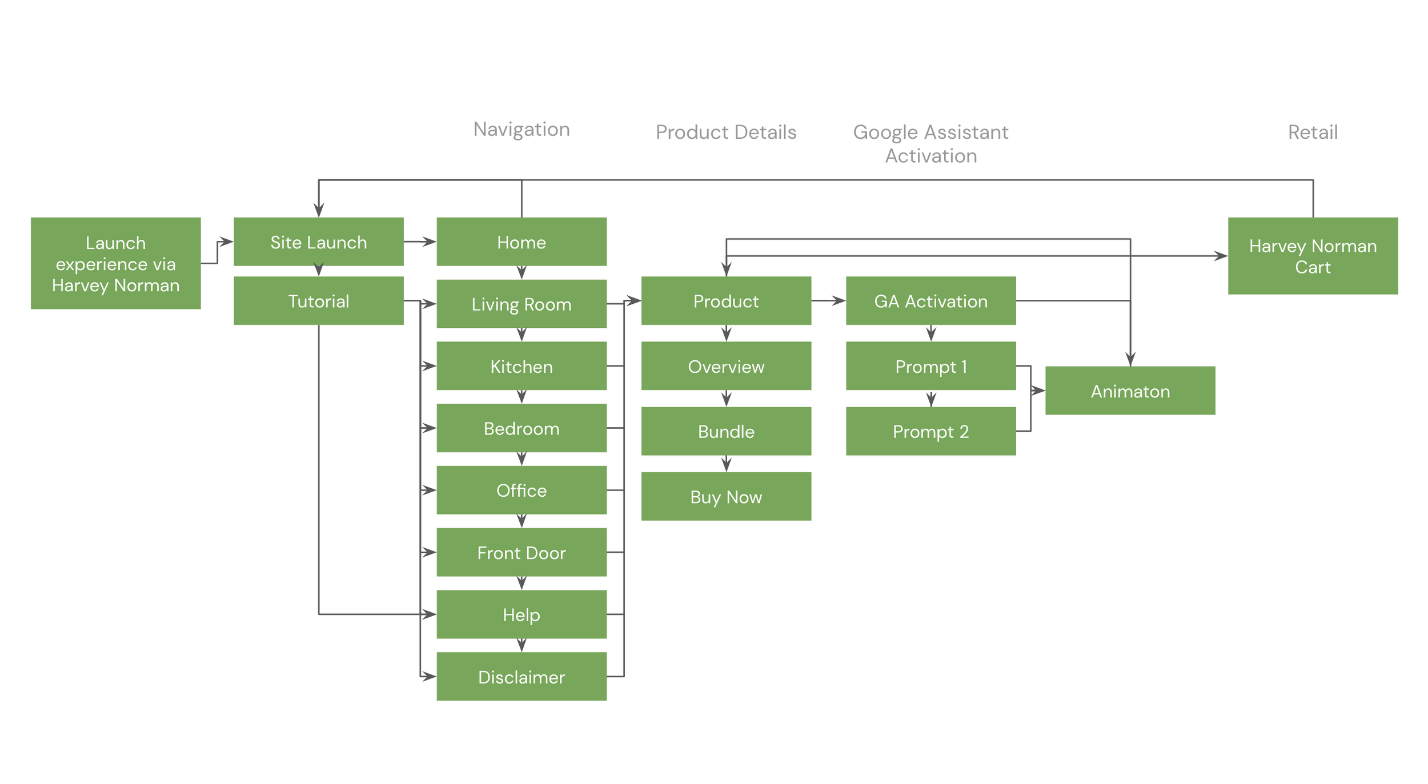Image resolution: width=1428 pixels, height=784 pixels.
Task: Select the Overview node
Action: point(725,366)
